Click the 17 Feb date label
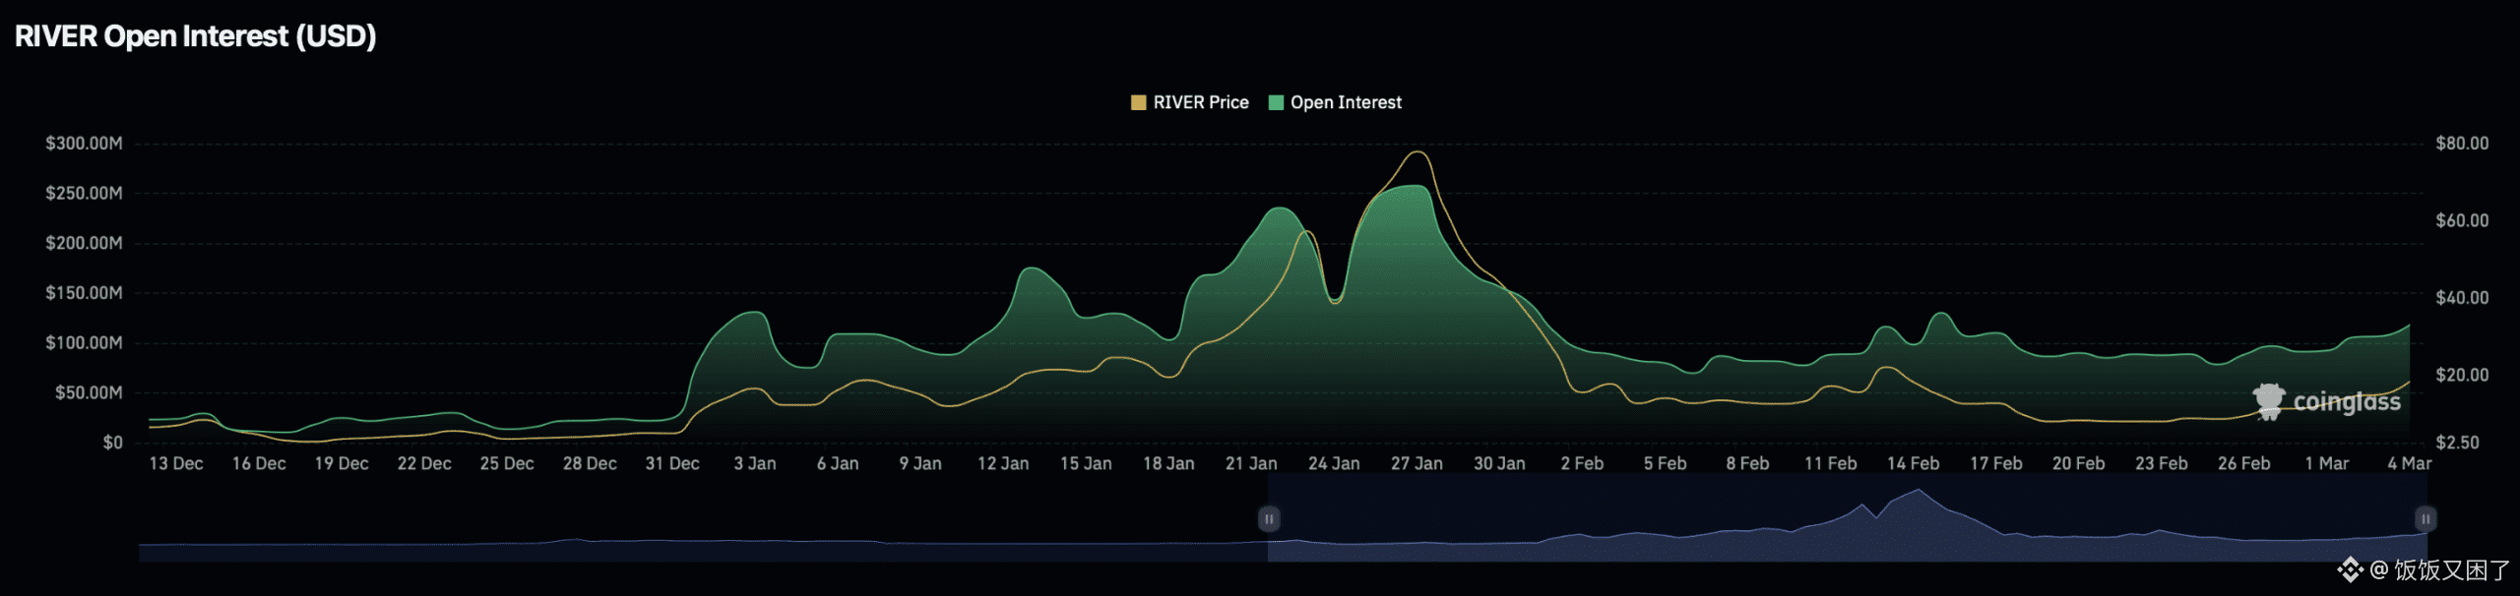Viewport: 2520px width, 596px height. point(1995,463)
